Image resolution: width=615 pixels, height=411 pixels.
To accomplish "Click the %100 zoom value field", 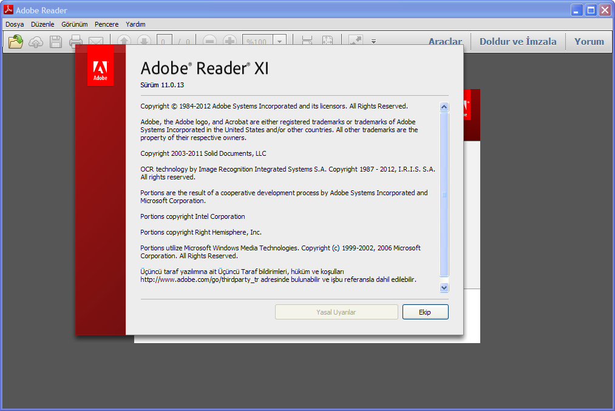I will (258, 39).
